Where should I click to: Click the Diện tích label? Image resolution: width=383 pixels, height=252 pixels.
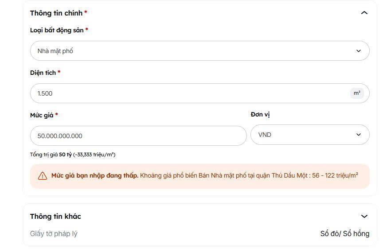click(43, 73)
